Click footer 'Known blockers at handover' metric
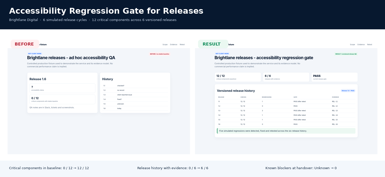This screenshot has width=385, height=177. [x=301, y=168]
